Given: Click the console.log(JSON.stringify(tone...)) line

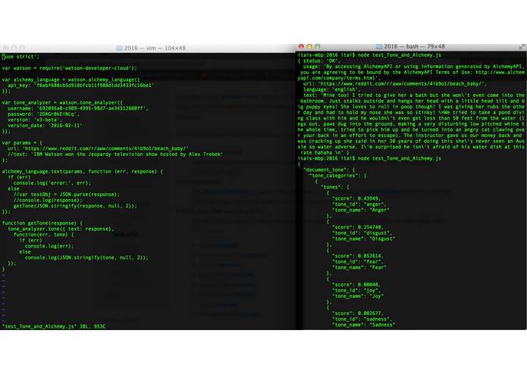Looking at the screenshot, I should click(86, 257).
